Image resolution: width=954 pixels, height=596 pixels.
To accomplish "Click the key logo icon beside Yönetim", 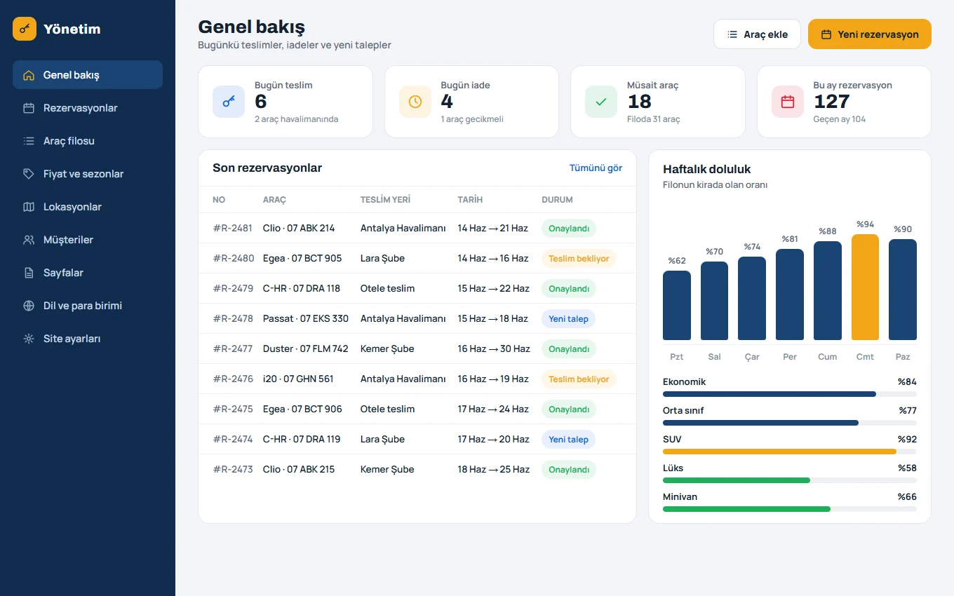I will click(x=25, y=29).
